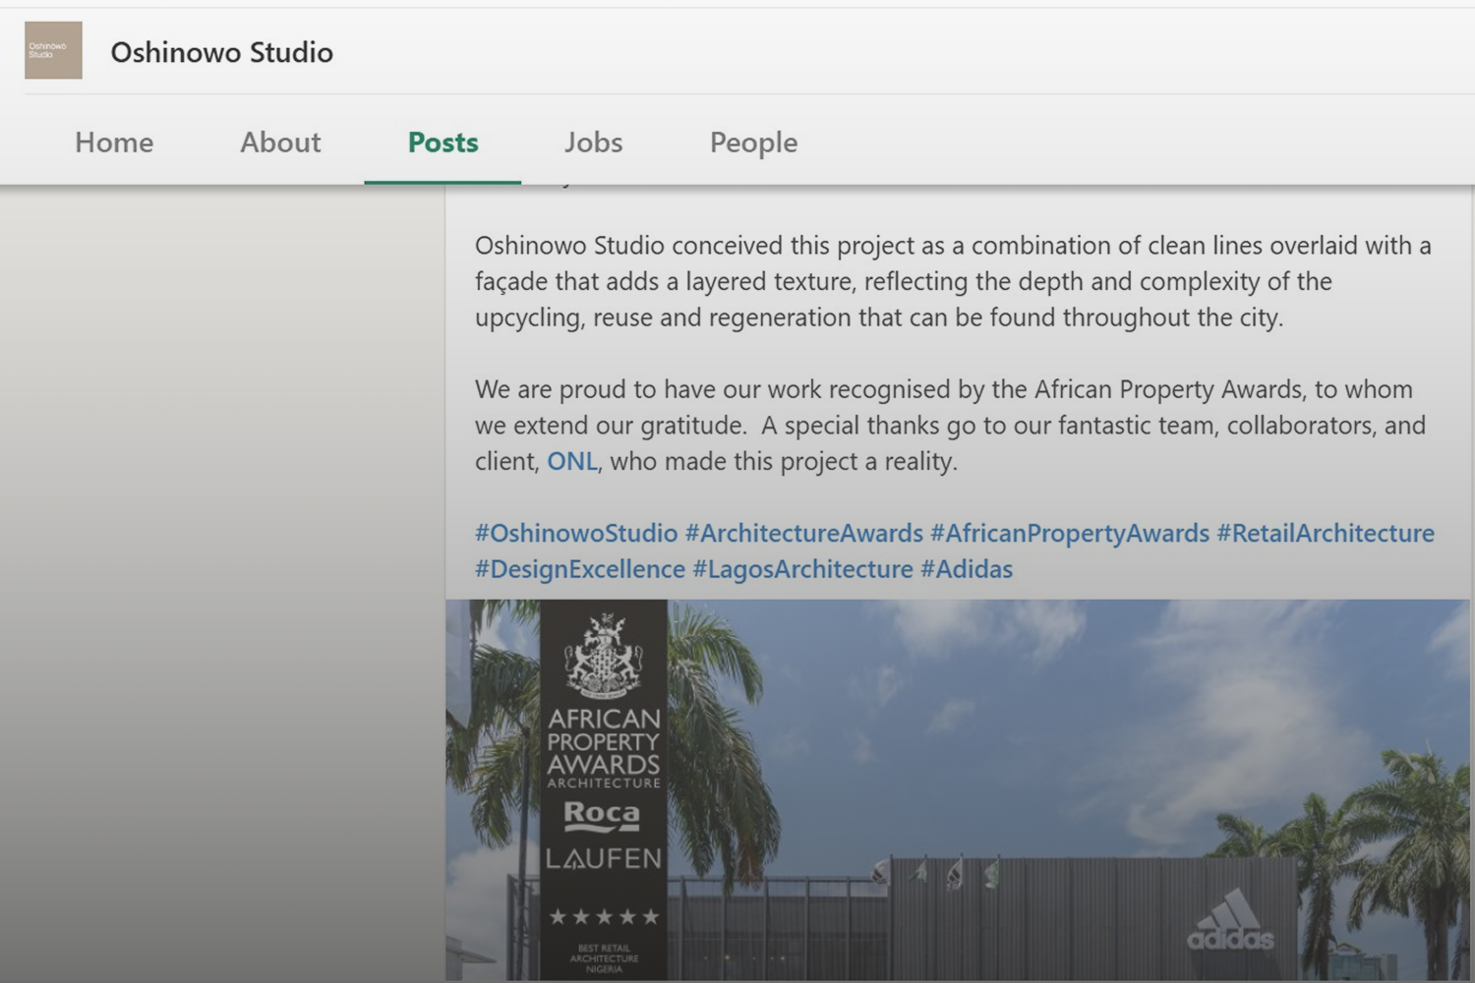Click the paragraph starting 'Oshinowo Studio conceived this project'

click(x=953, y=281)
